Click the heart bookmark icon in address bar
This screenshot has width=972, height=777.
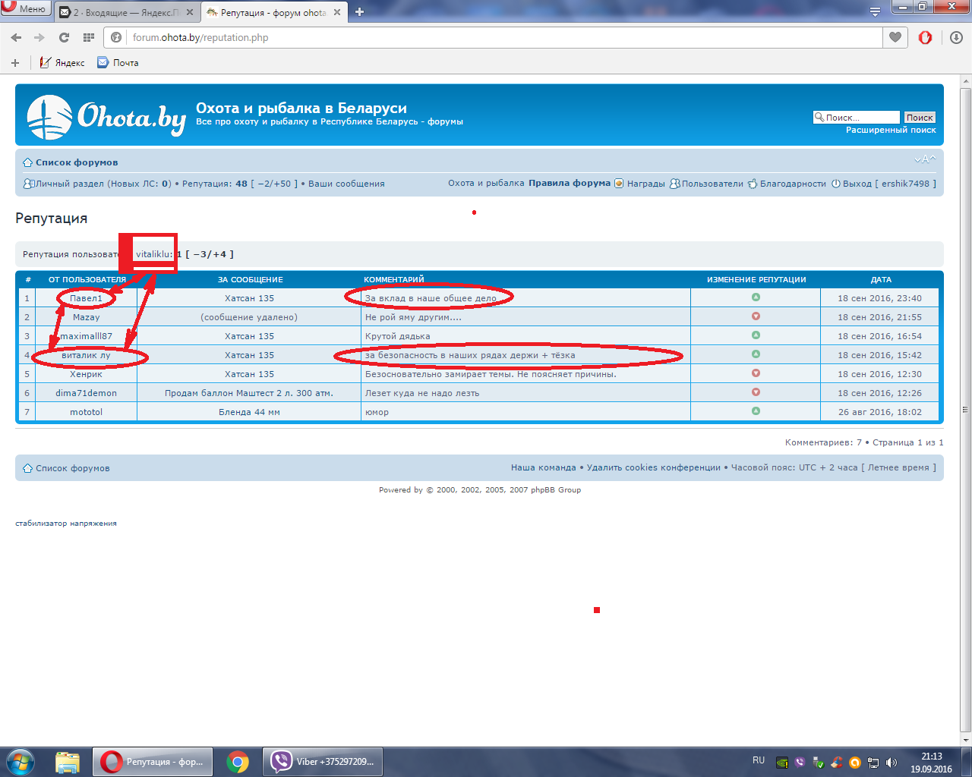pyautogui.click(x=895, y=37)
